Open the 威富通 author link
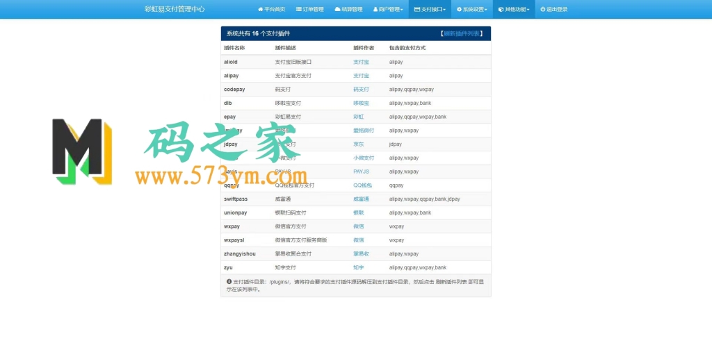The height and width of the screenshot is (350, 712). 361,199
